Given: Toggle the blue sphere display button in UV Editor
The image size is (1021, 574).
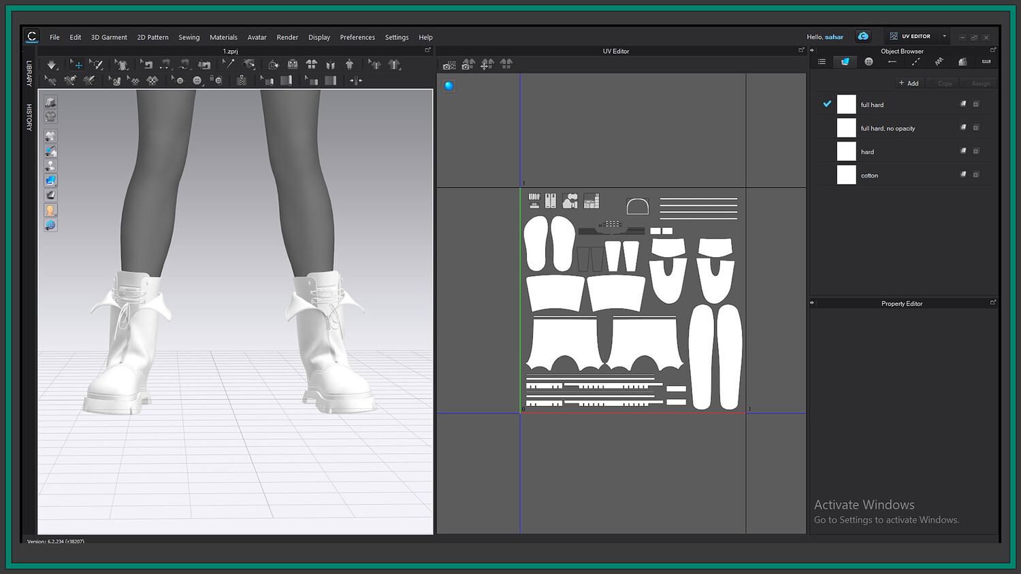Looking at the screenshot, I should [x=449, y=86].
